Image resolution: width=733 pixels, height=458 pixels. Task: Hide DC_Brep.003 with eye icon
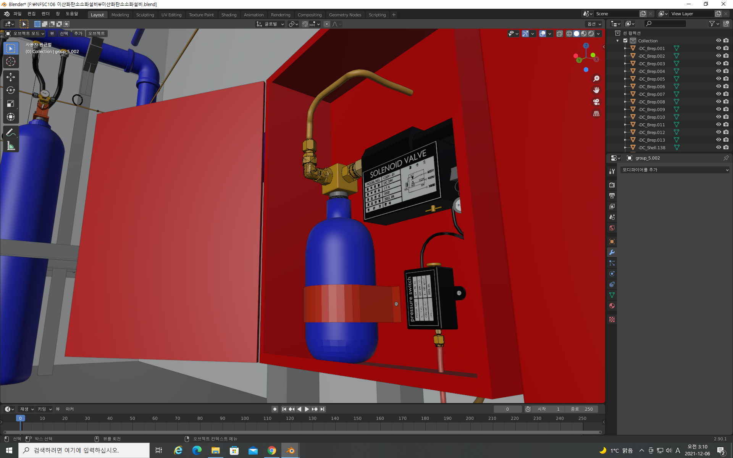[718, 63]
